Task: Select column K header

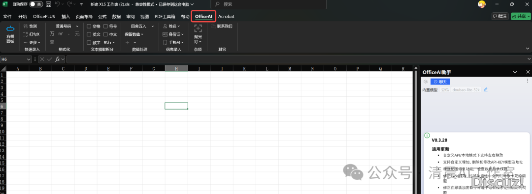Action: tap(244, 69)
